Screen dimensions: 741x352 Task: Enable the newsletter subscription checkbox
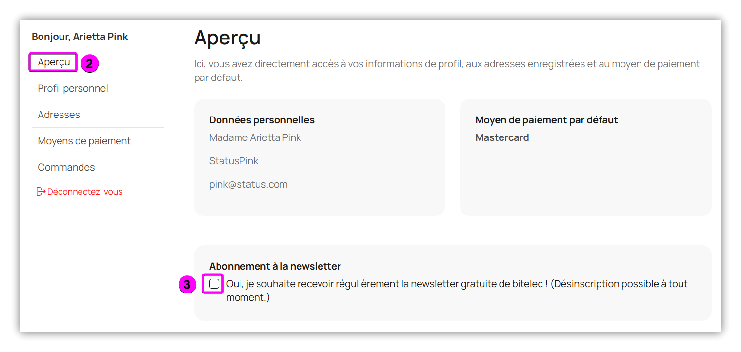pos(214,284)
